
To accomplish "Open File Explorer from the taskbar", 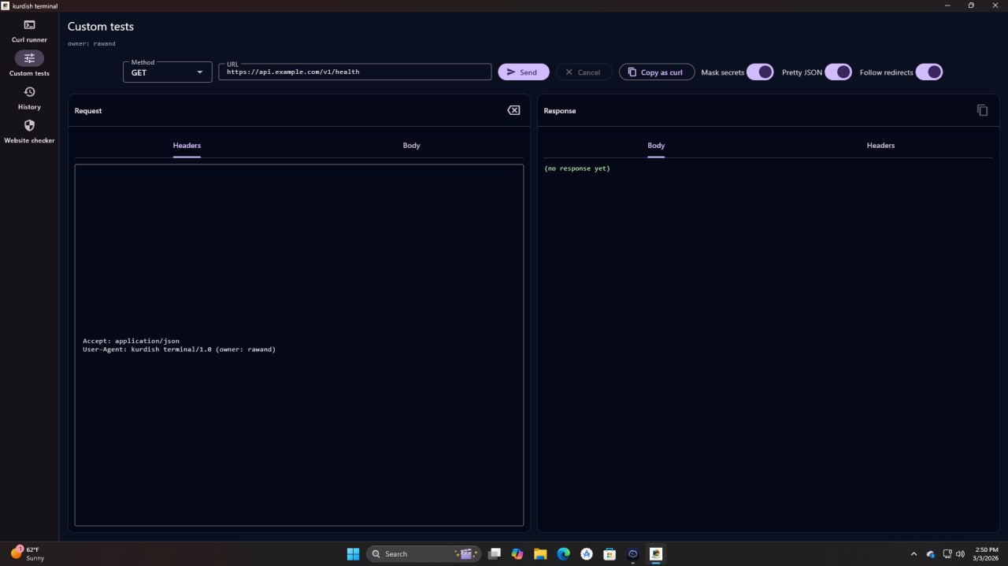I will (x=540, y=553).
